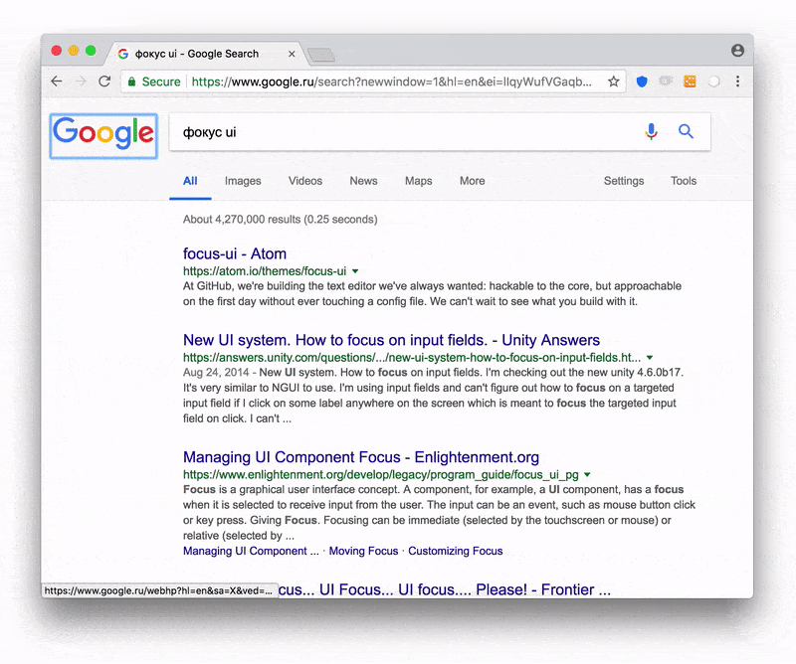
Task: Expand dropdown arrow next to answers.unity.com URL
Action: [650, 358]
